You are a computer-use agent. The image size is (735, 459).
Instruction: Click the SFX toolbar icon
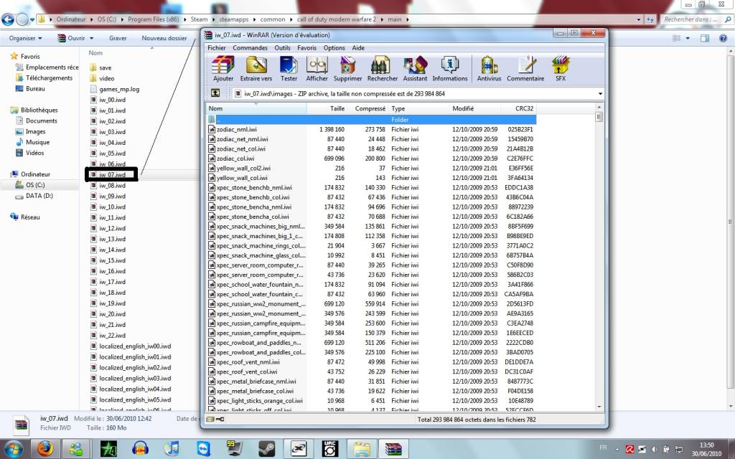point(561,68)
